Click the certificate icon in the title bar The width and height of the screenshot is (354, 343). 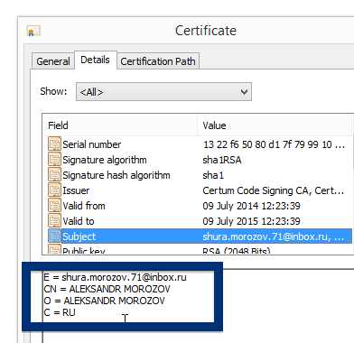click(x=33, y=31)
